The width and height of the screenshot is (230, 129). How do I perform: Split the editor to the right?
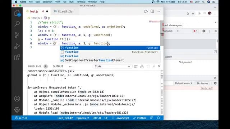[x=152, y=11]
